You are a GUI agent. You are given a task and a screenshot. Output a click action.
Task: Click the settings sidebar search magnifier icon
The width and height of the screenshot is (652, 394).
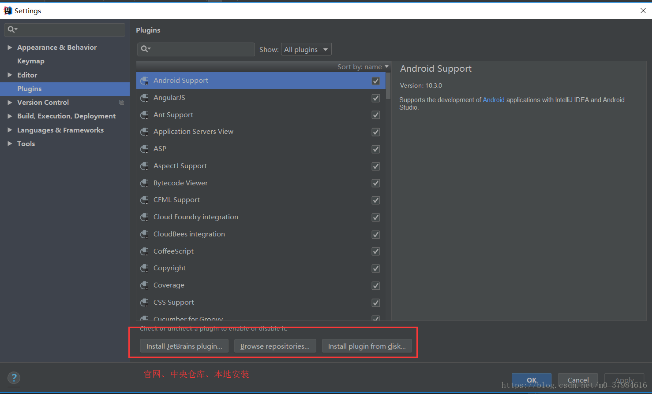(x=12, y=29)
